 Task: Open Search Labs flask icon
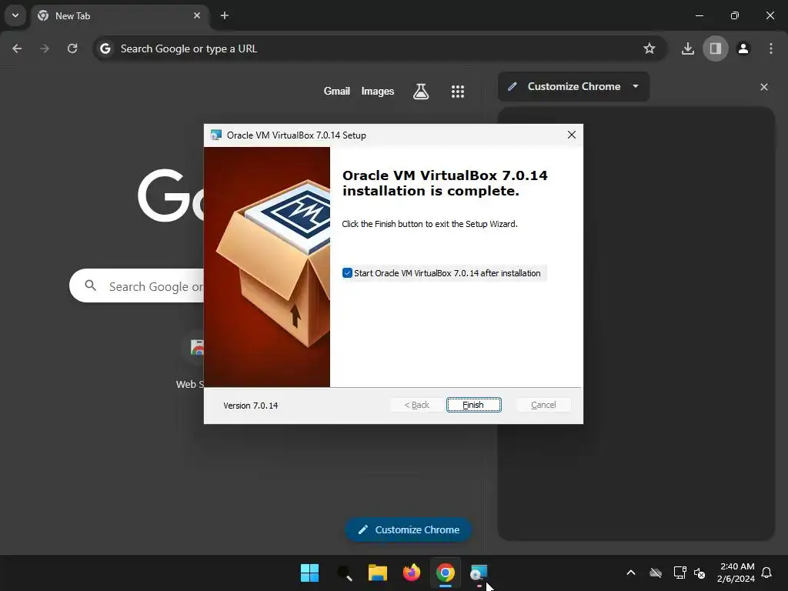[421, 91]
